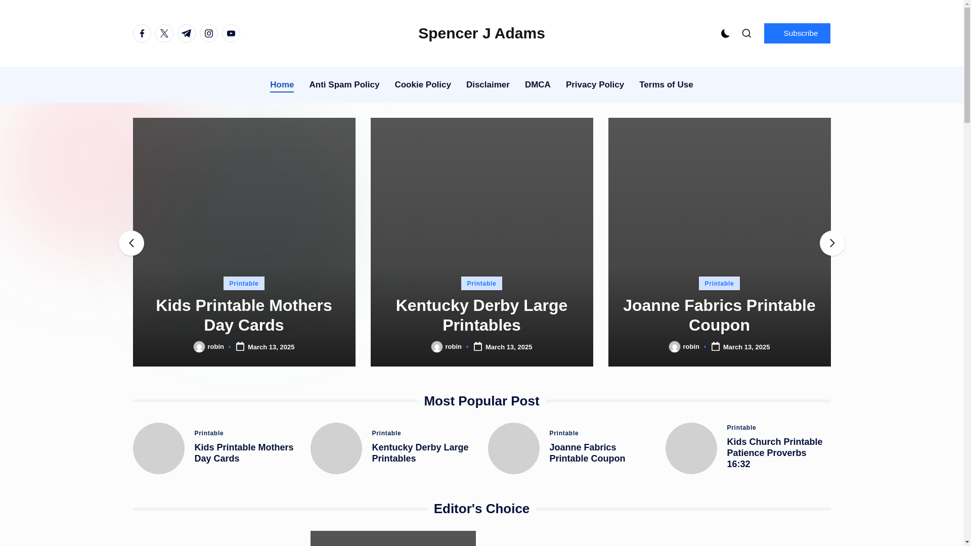971x546 pixels.
Task: Show next slide with right arrow
Action: 832,243
